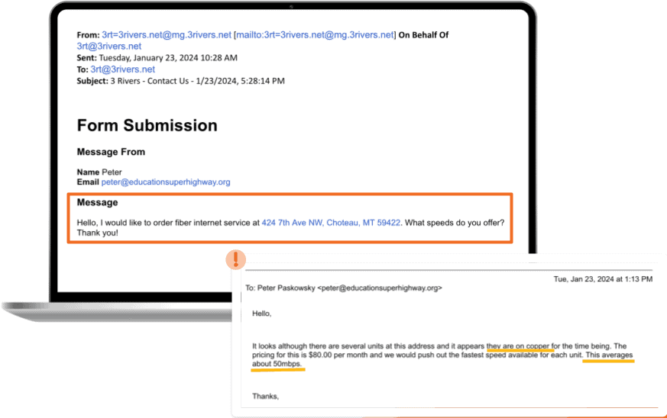Click the To: 3rt@3rivers.net address
667x418 pixels.
122,69
